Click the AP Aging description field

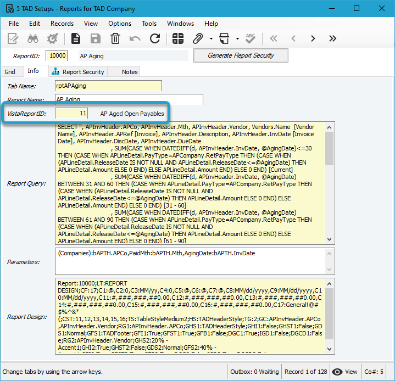click(x=133, y=55)
